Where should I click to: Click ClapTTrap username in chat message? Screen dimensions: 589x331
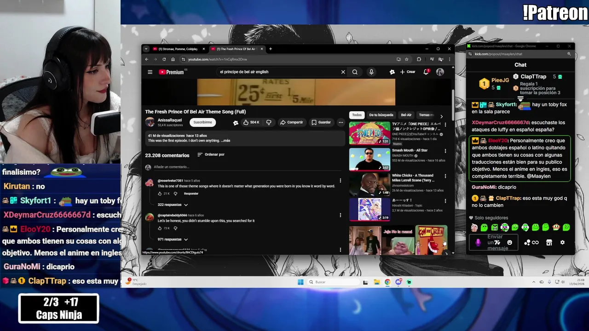pos(508,198)
